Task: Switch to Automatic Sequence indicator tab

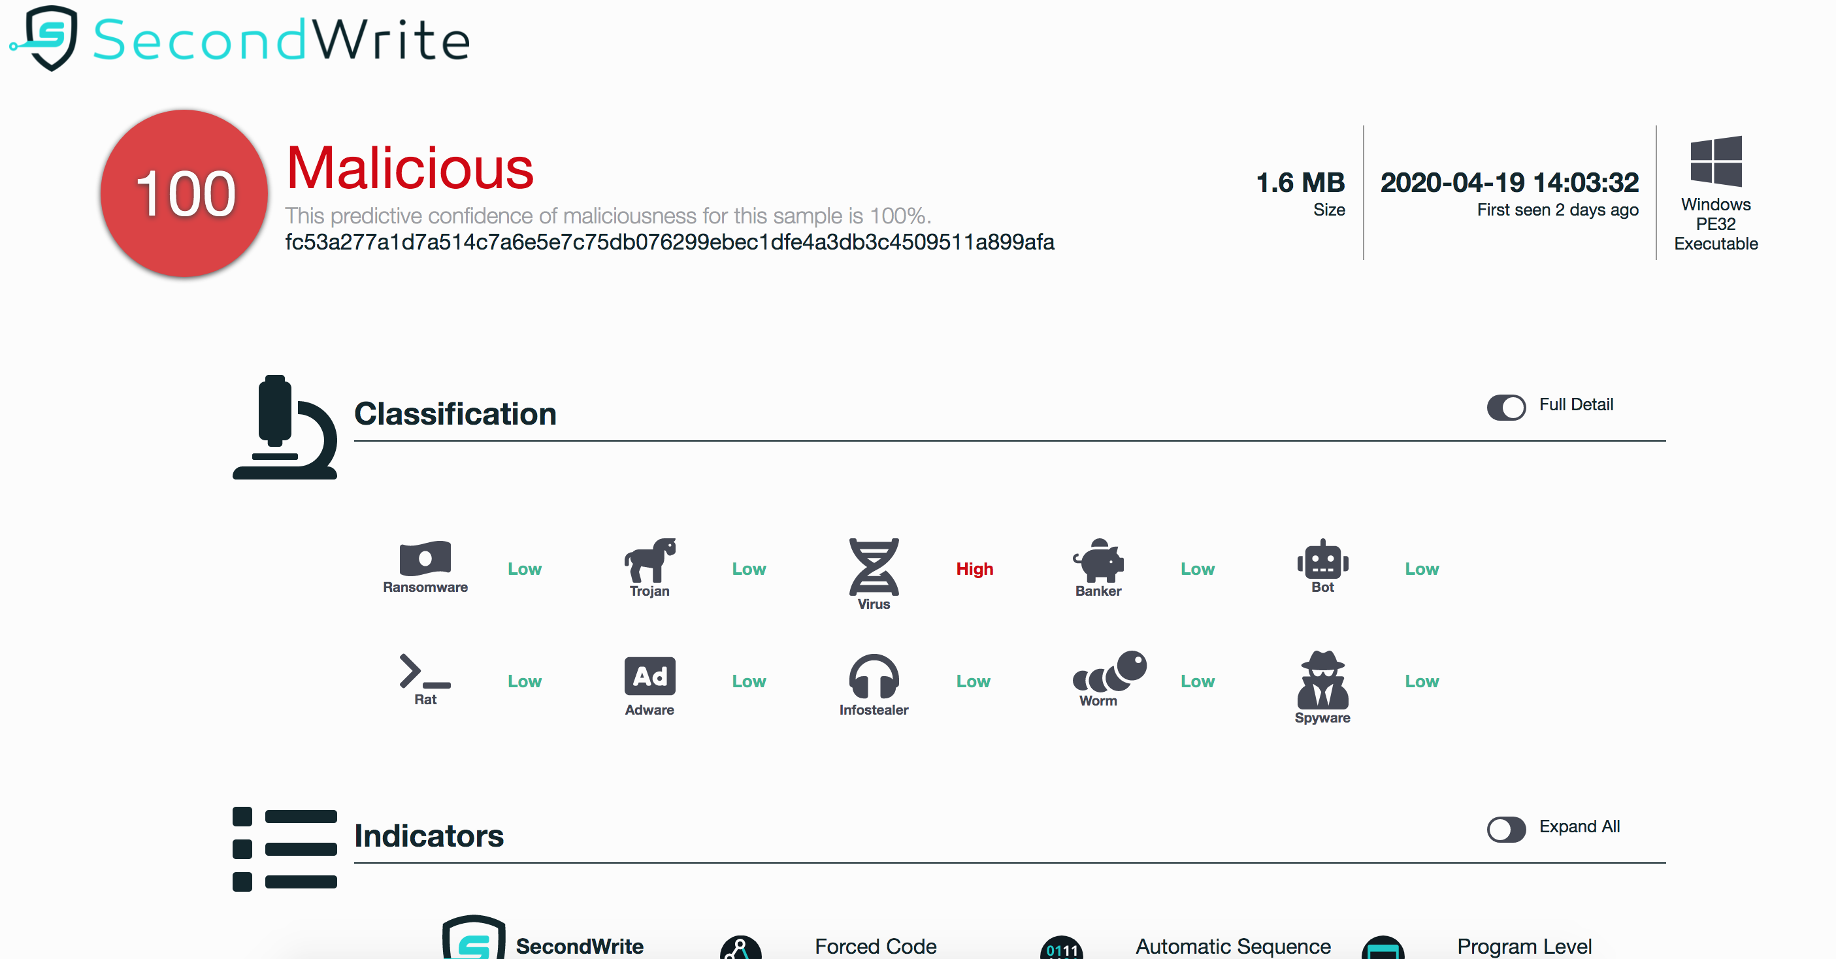Action: [1232, 946]
